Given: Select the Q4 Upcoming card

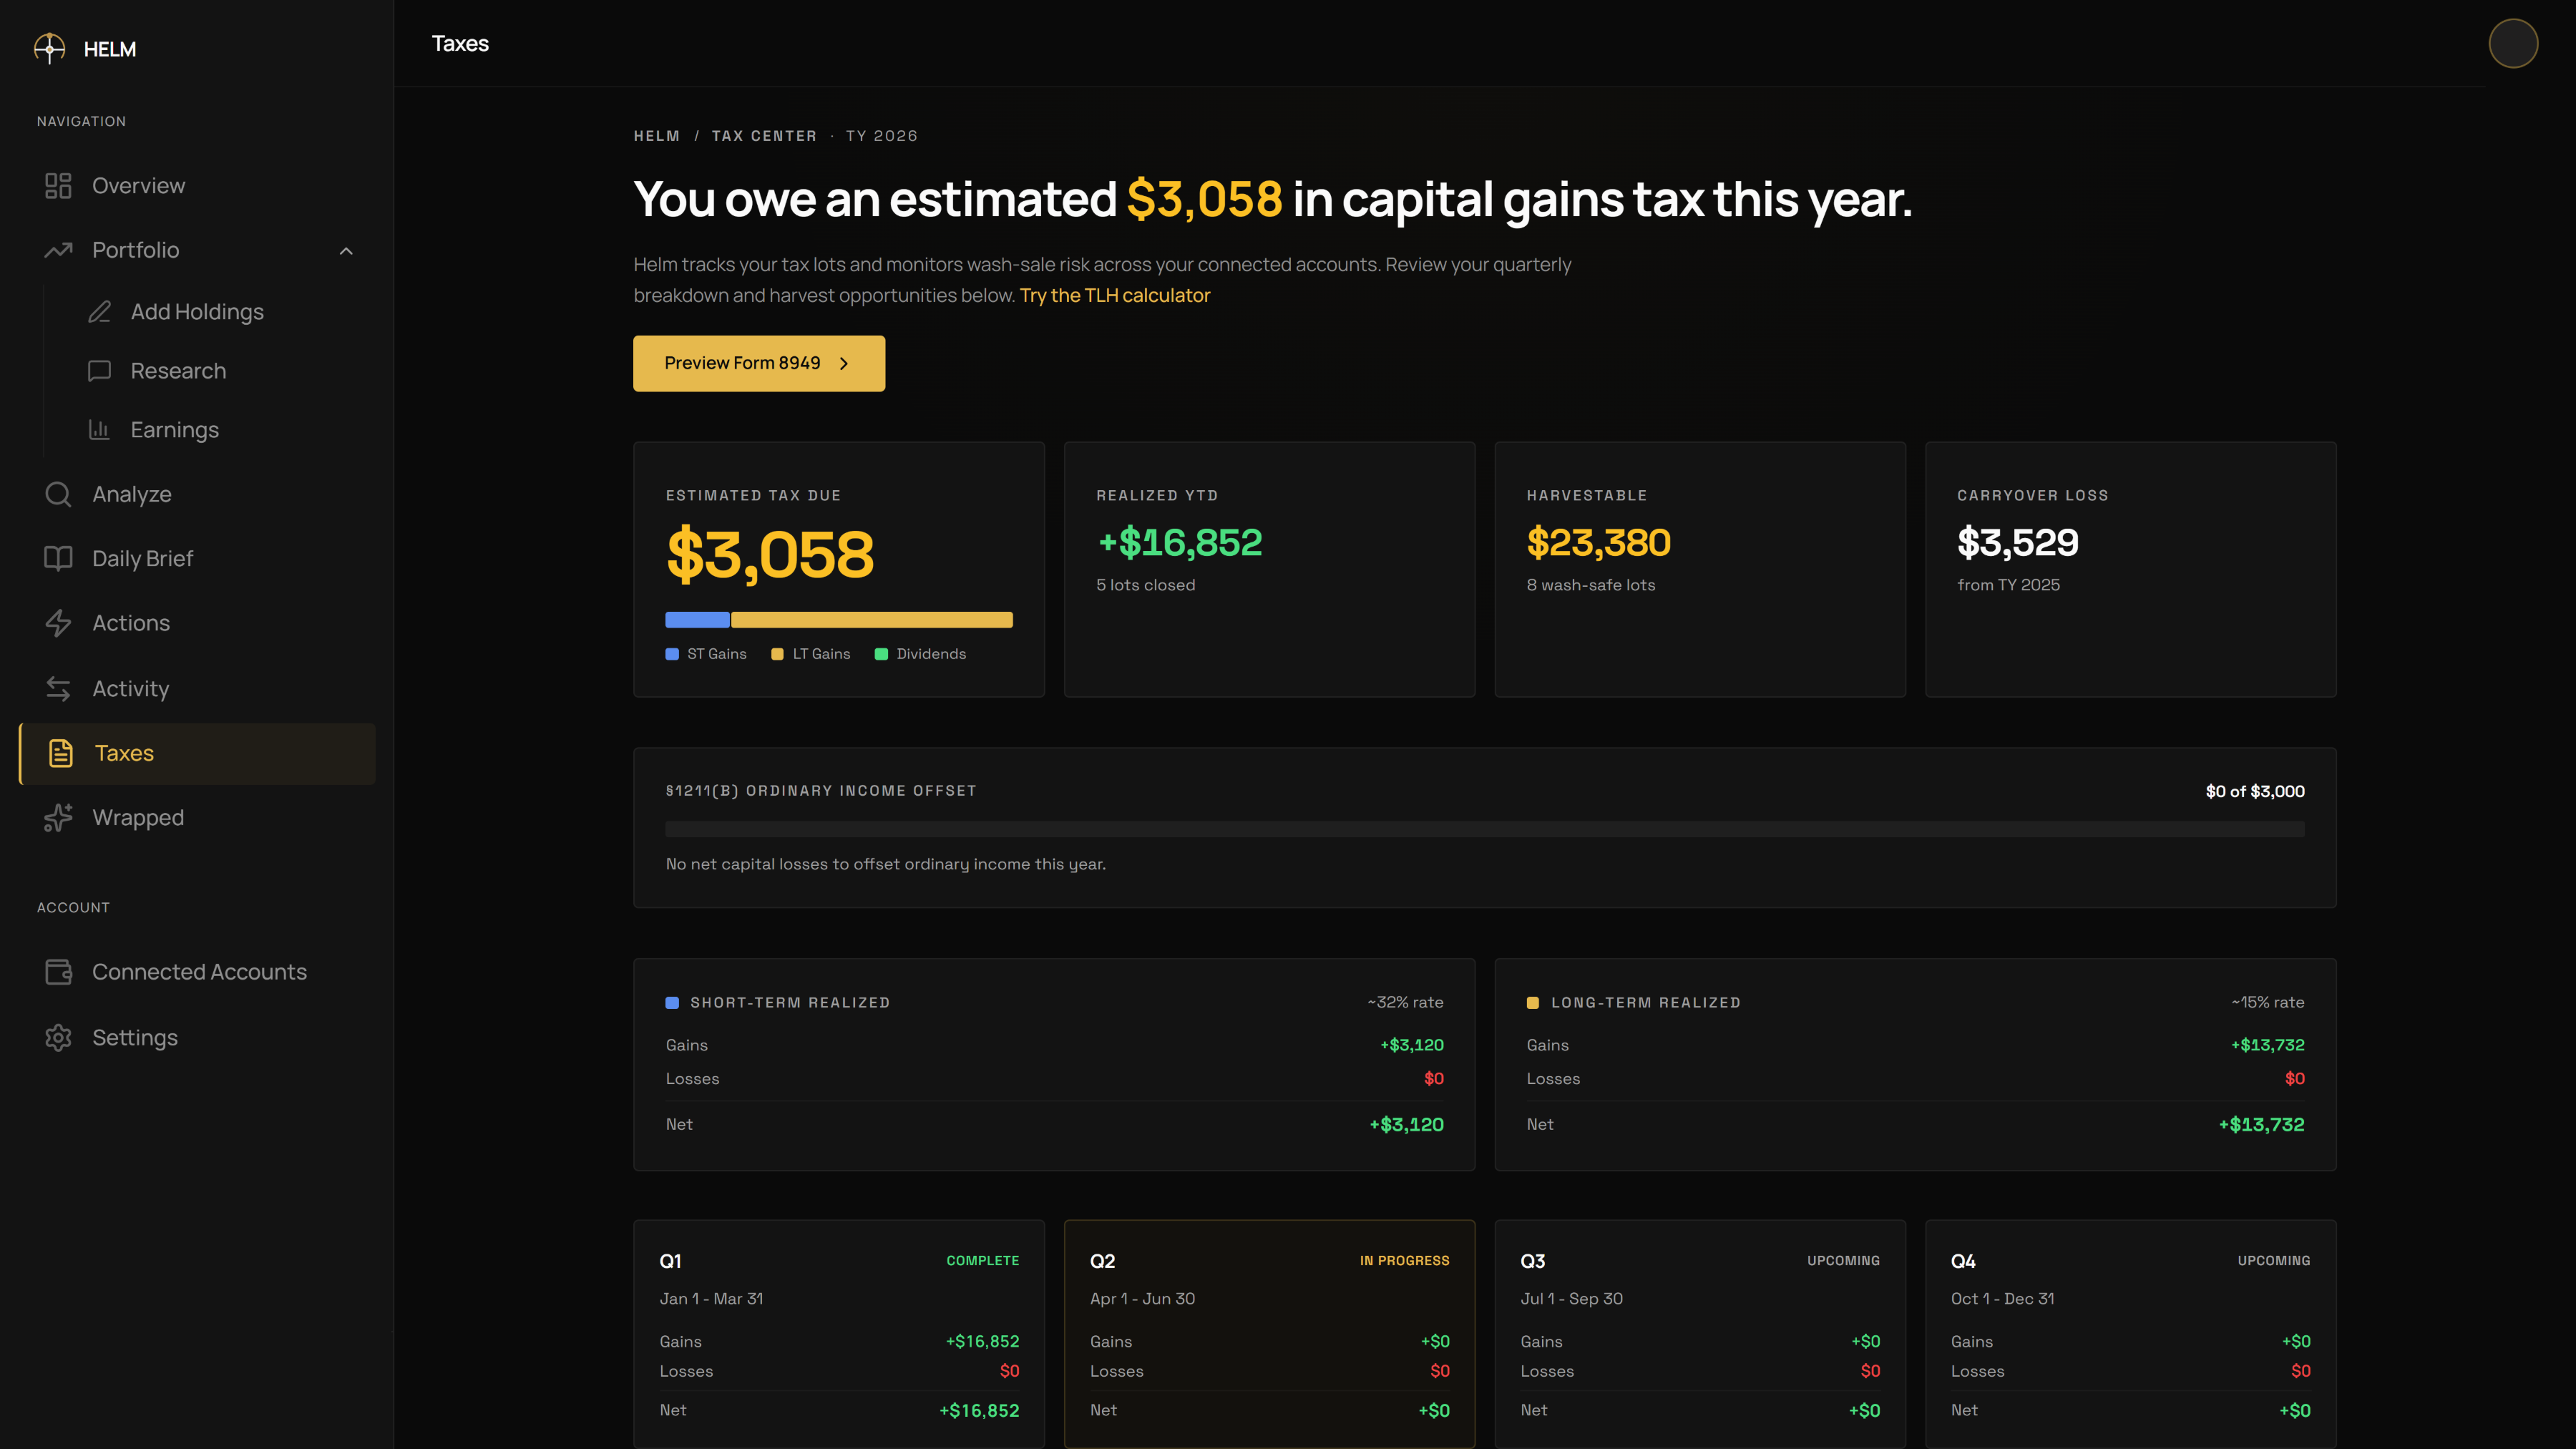Looking at the screenshot, I should click(x=2130, y=1334).
